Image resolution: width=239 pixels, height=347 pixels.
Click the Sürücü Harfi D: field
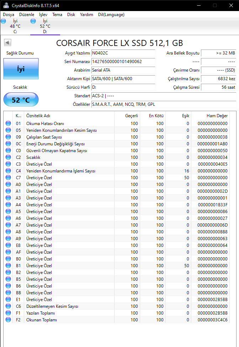[x=123, y=87]
